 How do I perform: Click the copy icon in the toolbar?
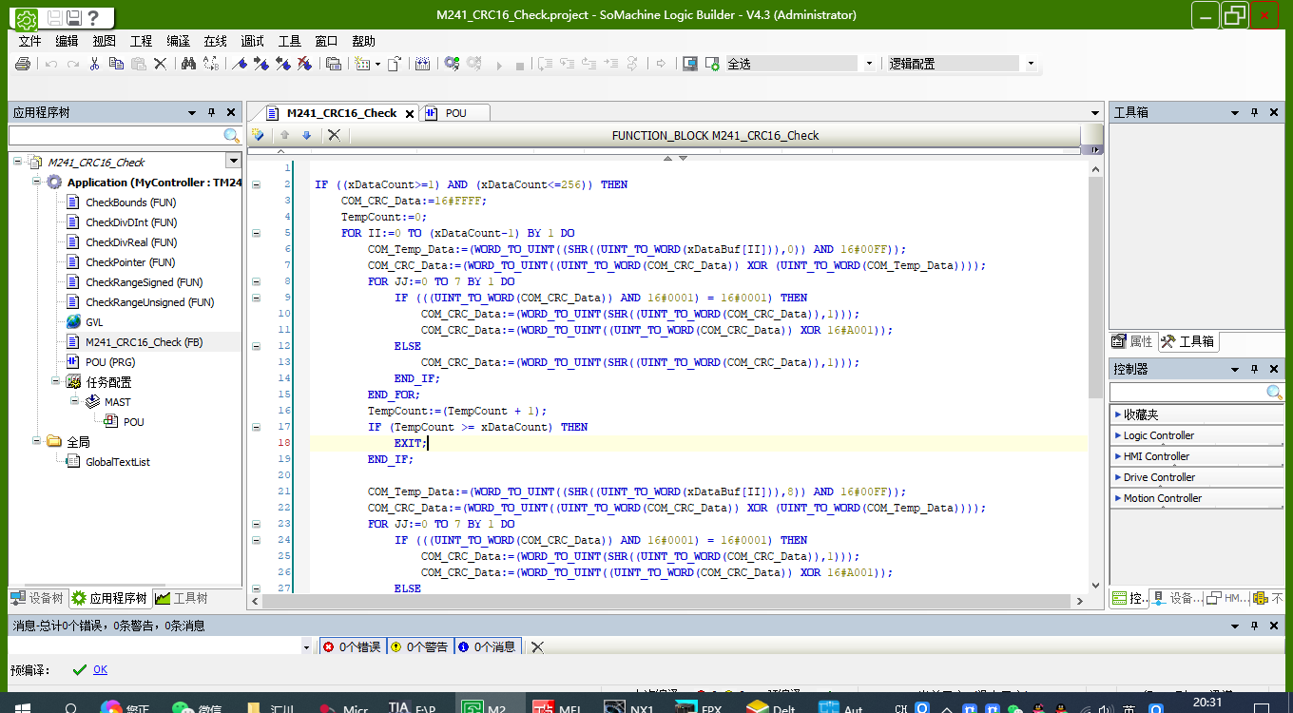pos(116,64)
